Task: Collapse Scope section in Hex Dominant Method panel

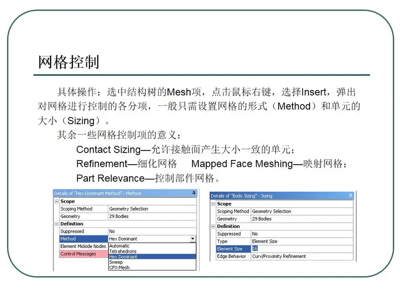Action: point(56,201)
